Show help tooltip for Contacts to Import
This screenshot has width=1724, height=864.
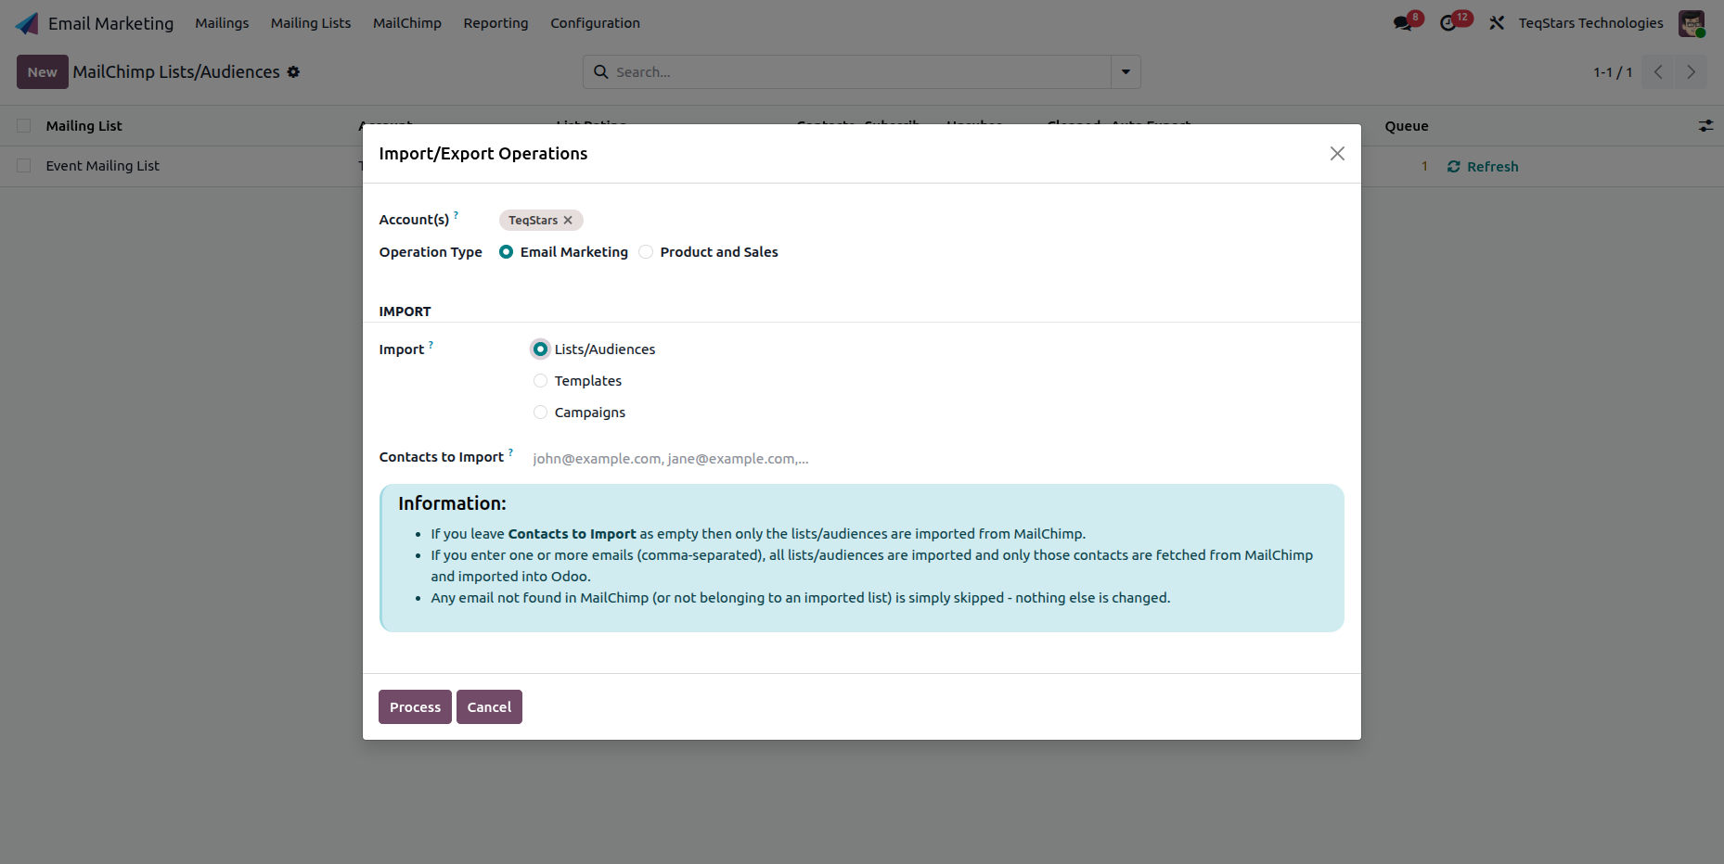(510, 452)
